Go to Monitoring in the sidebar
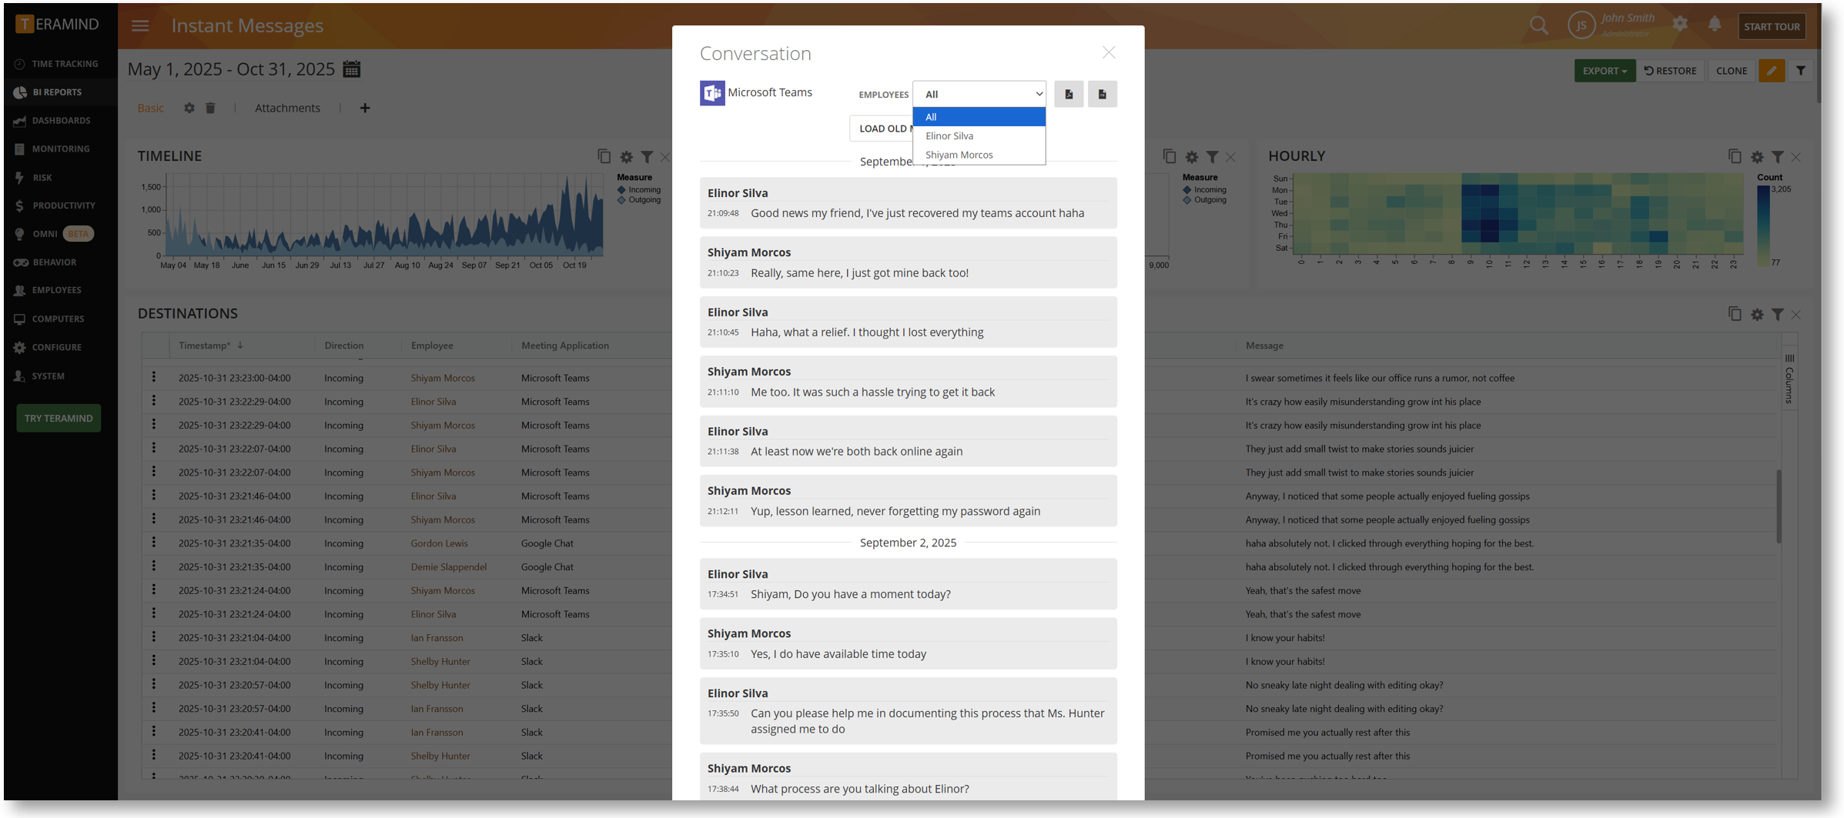 pos(61,149)
